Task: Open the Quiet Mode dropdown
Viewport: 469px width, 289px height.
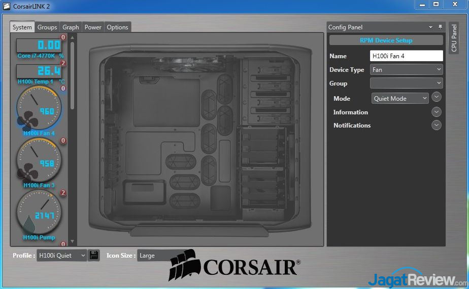Action: 400,98
